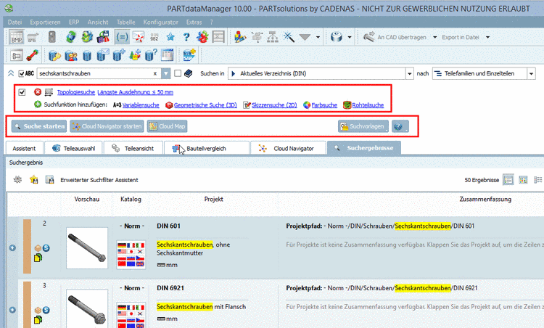Click the equals-in-parentheses toolbar icon
Image resolution: width=544 pixels, height=328 pixels.
(122, 37)
